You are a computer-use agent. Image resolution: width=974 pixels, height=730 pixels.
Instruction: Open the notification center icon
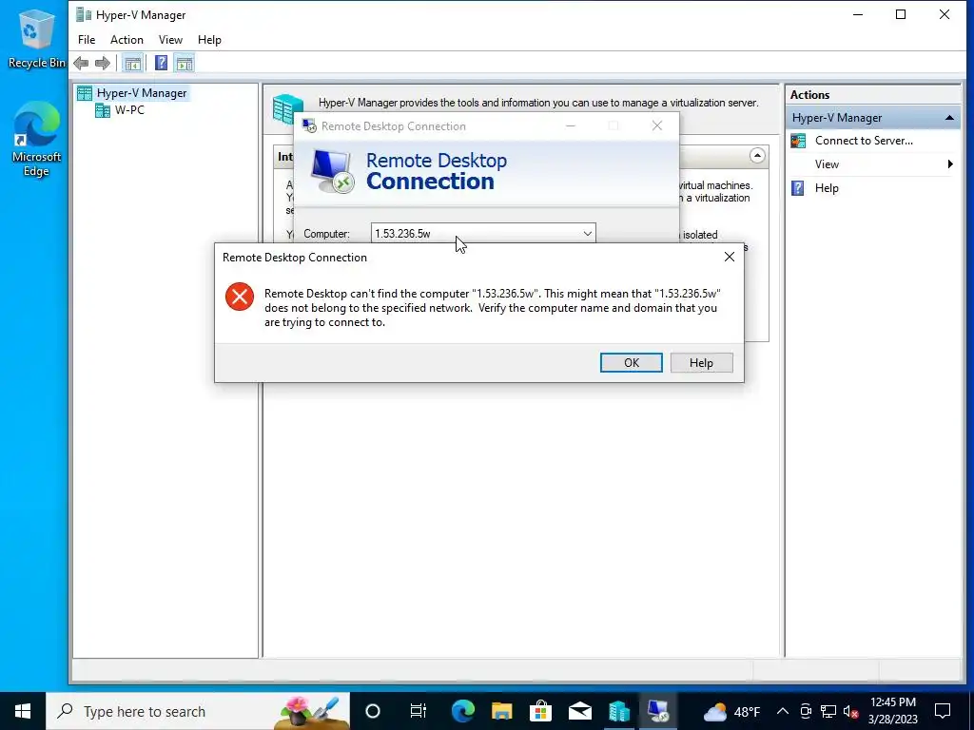(x=943, y=711)
